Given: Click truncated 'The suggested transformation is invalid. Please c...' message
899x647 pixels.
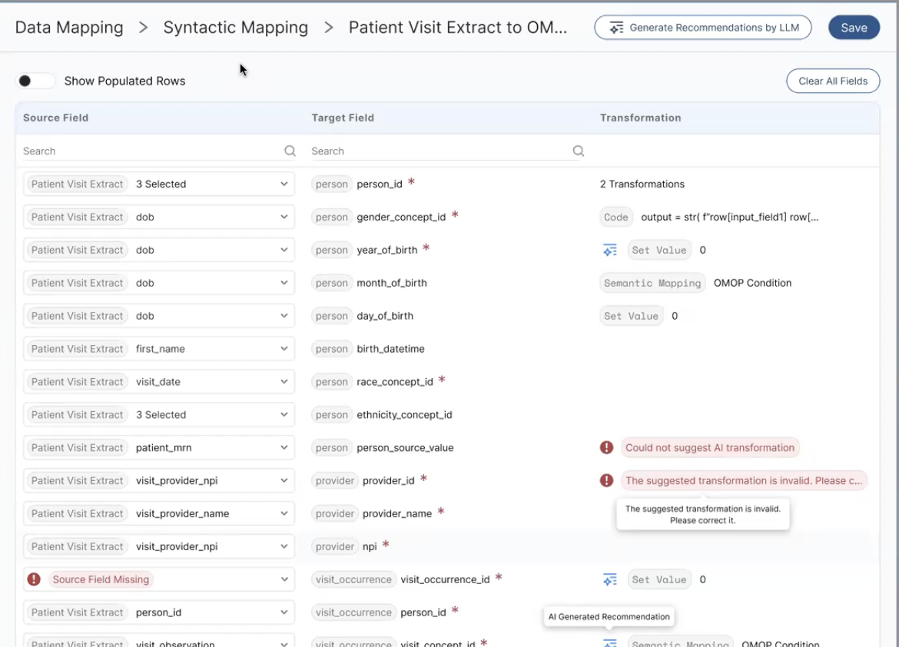Looking at the screenshot, I should (744, 481).
